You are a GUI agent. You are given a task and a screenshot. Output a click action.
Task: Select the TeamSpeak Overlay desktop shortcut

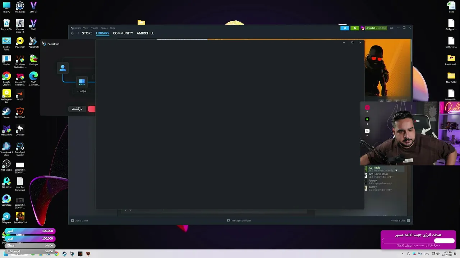click(x=20, y=149)
